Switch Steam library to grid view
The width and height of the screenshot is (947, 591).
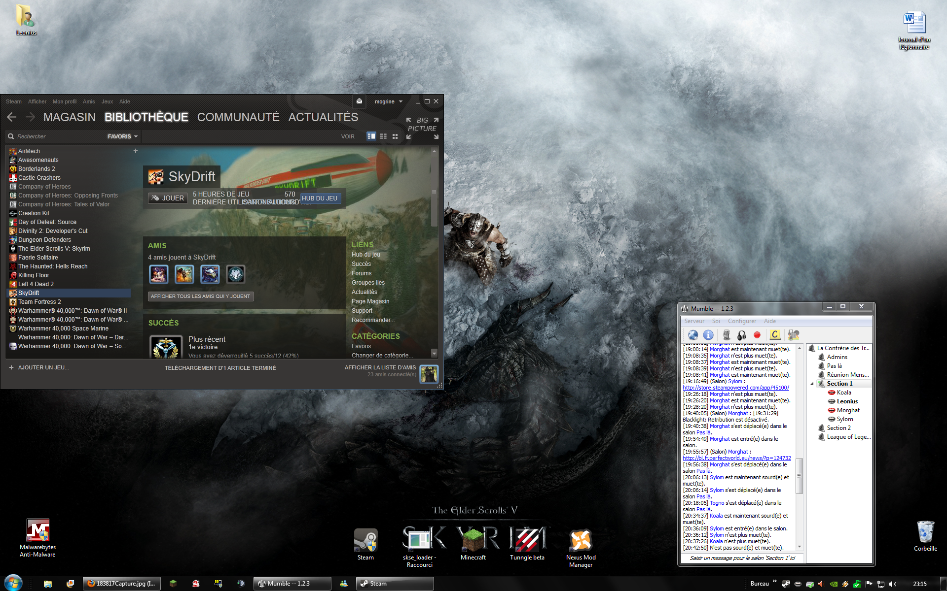point(395,136)
